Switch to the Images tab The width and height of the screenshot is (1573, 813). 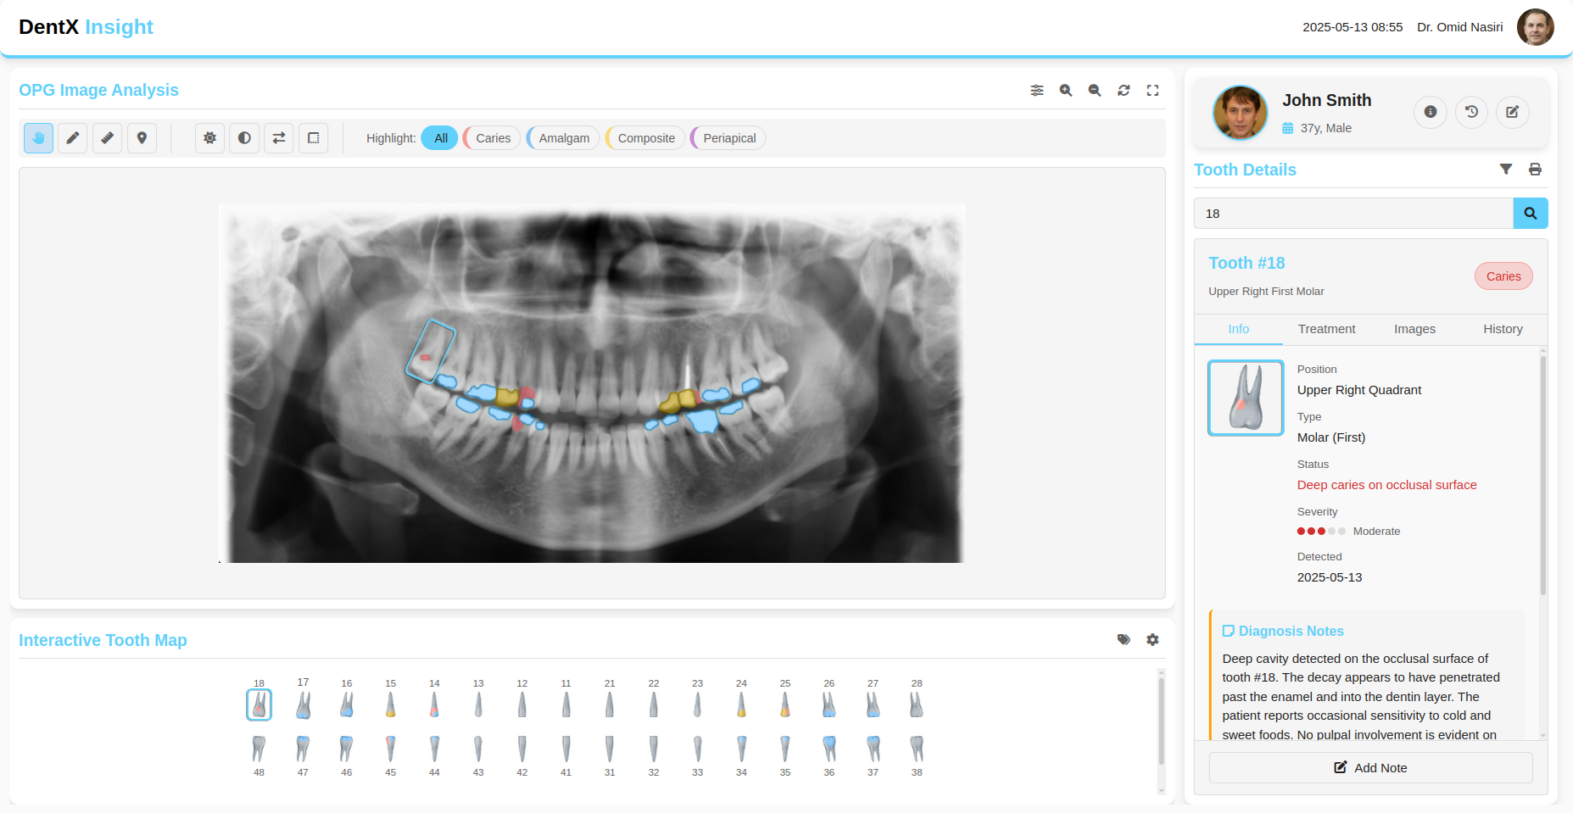coord(1414,329)
